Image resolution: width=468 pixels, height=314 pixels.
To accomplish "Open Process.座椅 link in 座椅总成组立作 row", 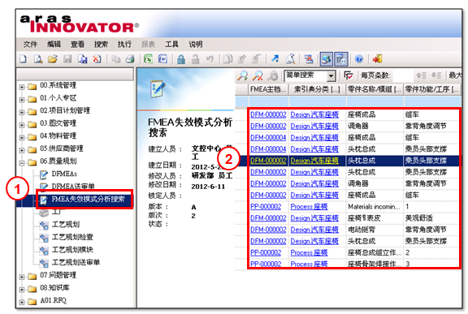I will coord(309,252).
